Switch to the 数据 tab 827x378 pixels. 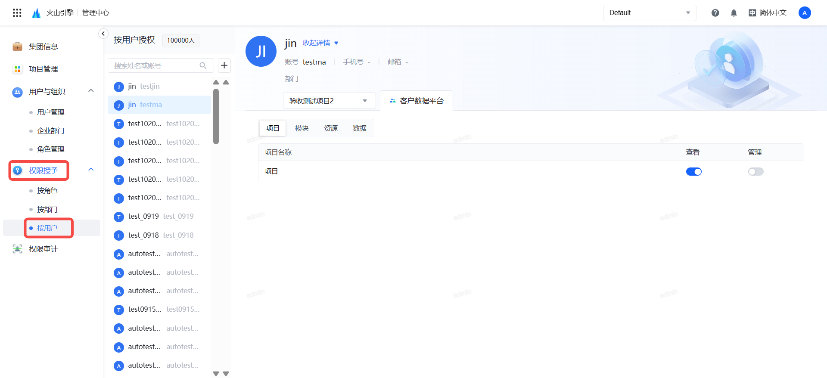coord(359,128)
